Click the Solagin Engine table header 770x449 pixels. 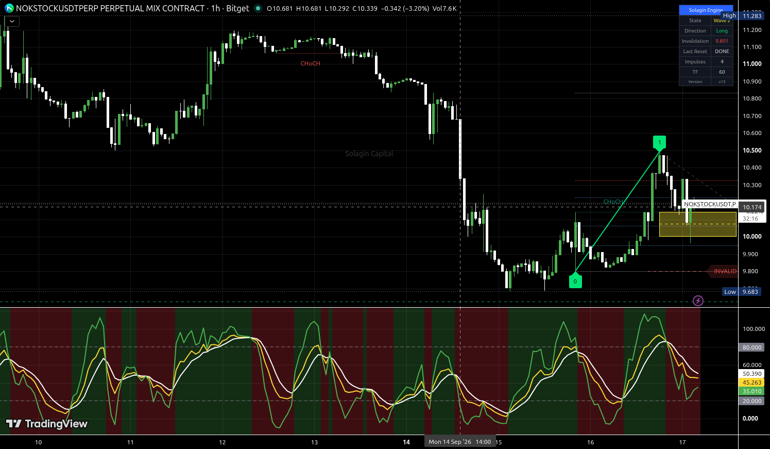[706, 10]
